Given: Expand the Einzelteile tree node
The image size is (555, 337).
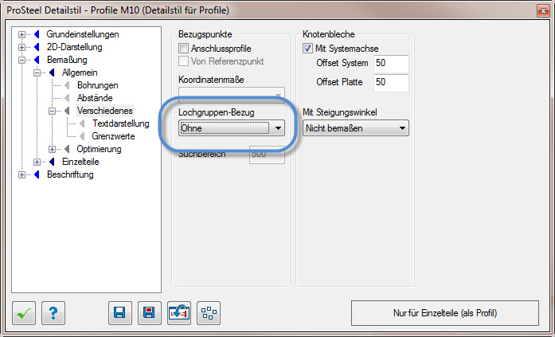Looking at the screenshot, I should tap(37, 163).
